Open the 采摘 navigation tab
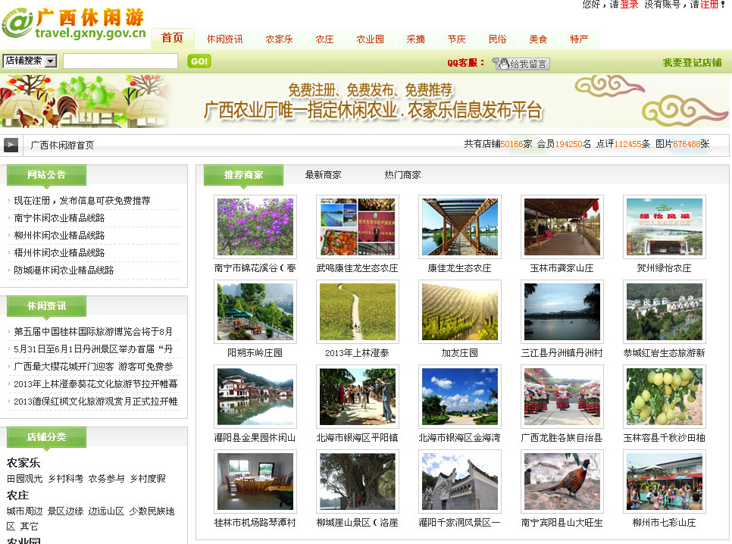Image resolution: width=732 pixels, height=544 pixels. click(415, 39)
